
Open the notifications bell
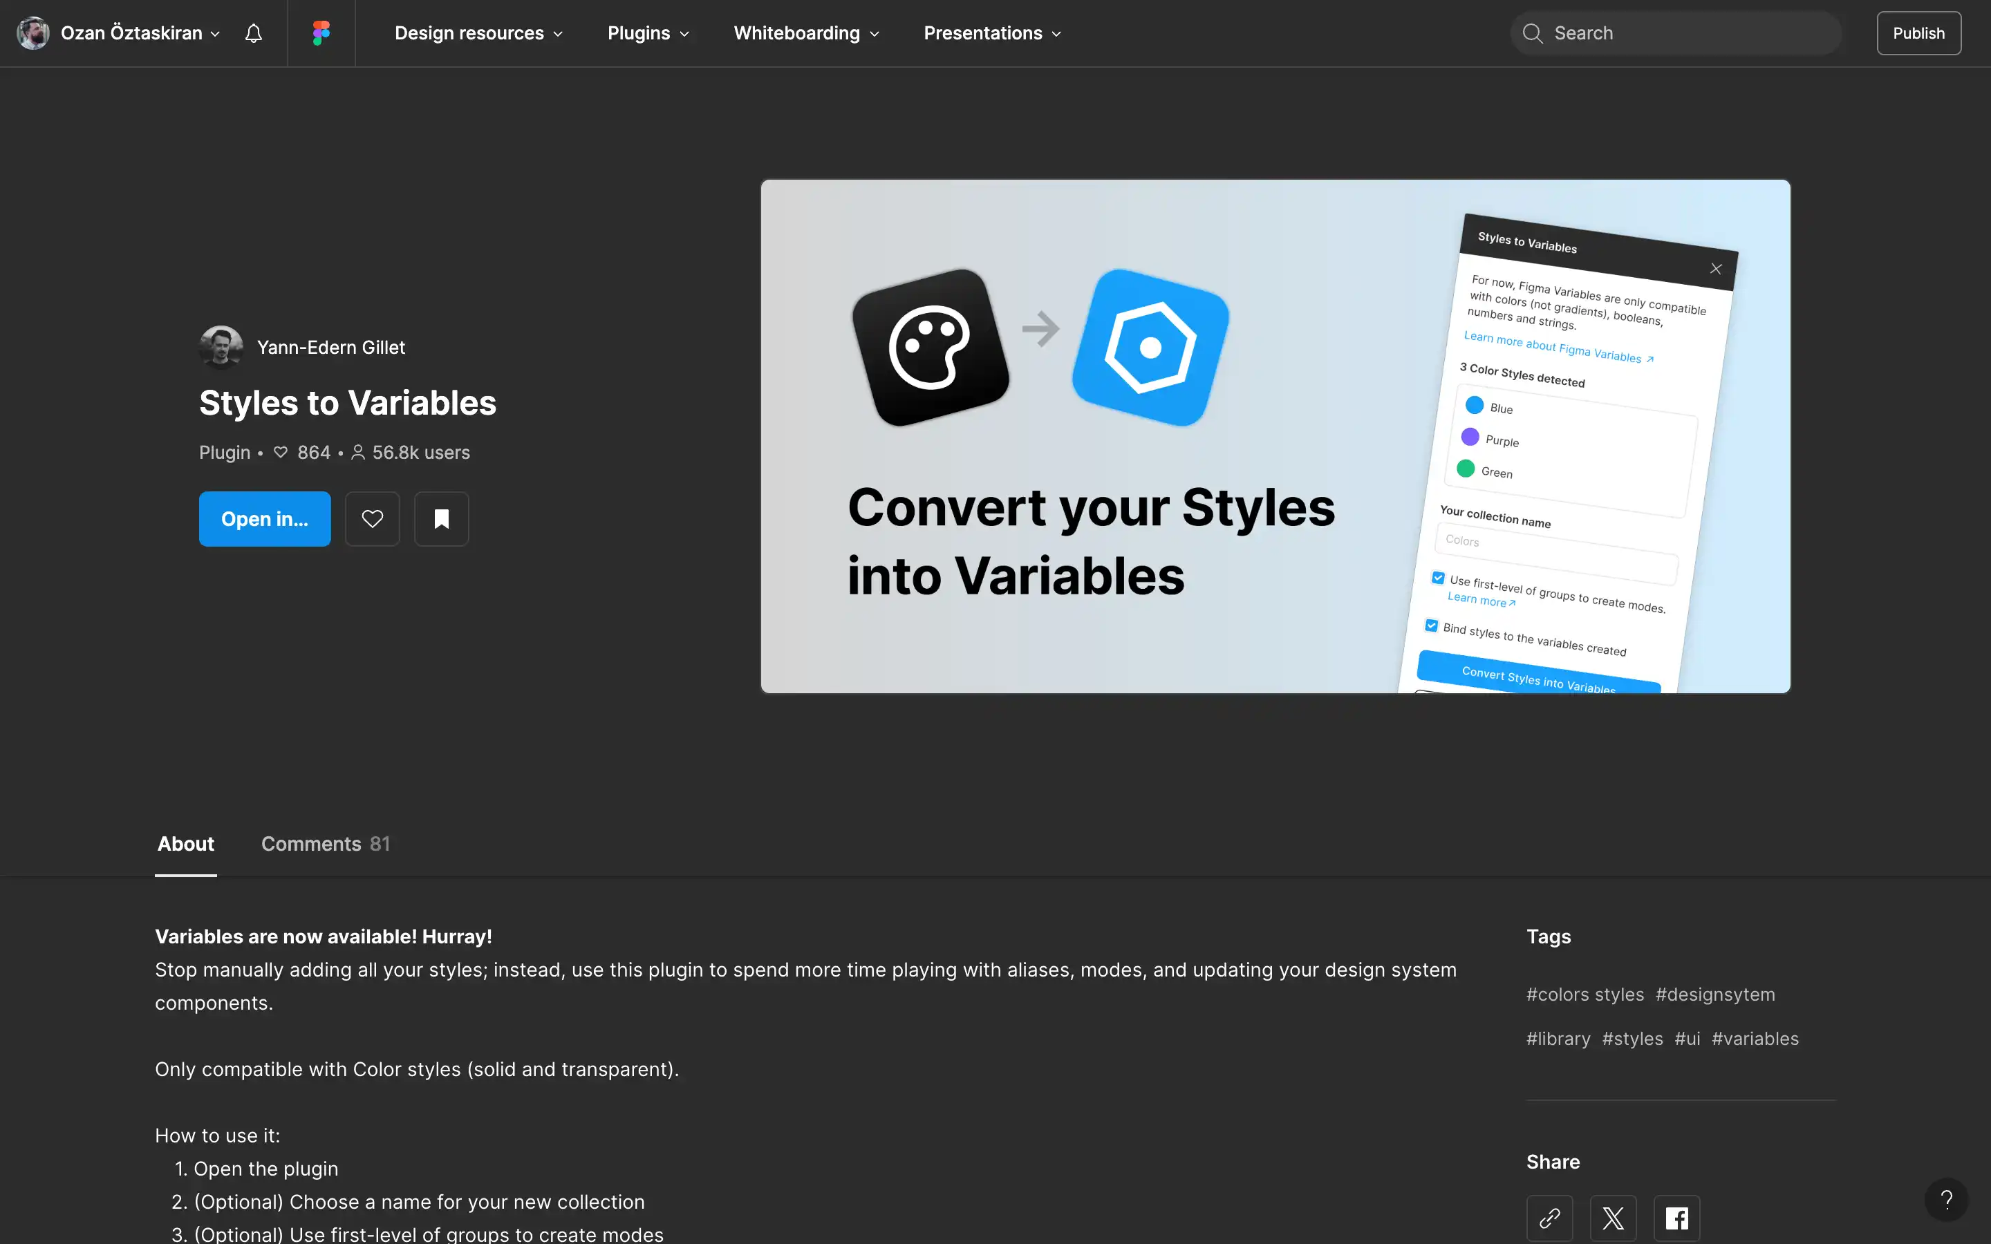(x=254, y=33)
